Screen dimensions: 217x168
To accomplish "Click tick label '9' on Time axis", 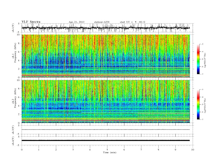I will 175,150.
